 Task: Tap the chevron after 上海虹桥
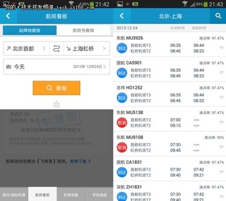pyautogui.click(x=104, y=48)
